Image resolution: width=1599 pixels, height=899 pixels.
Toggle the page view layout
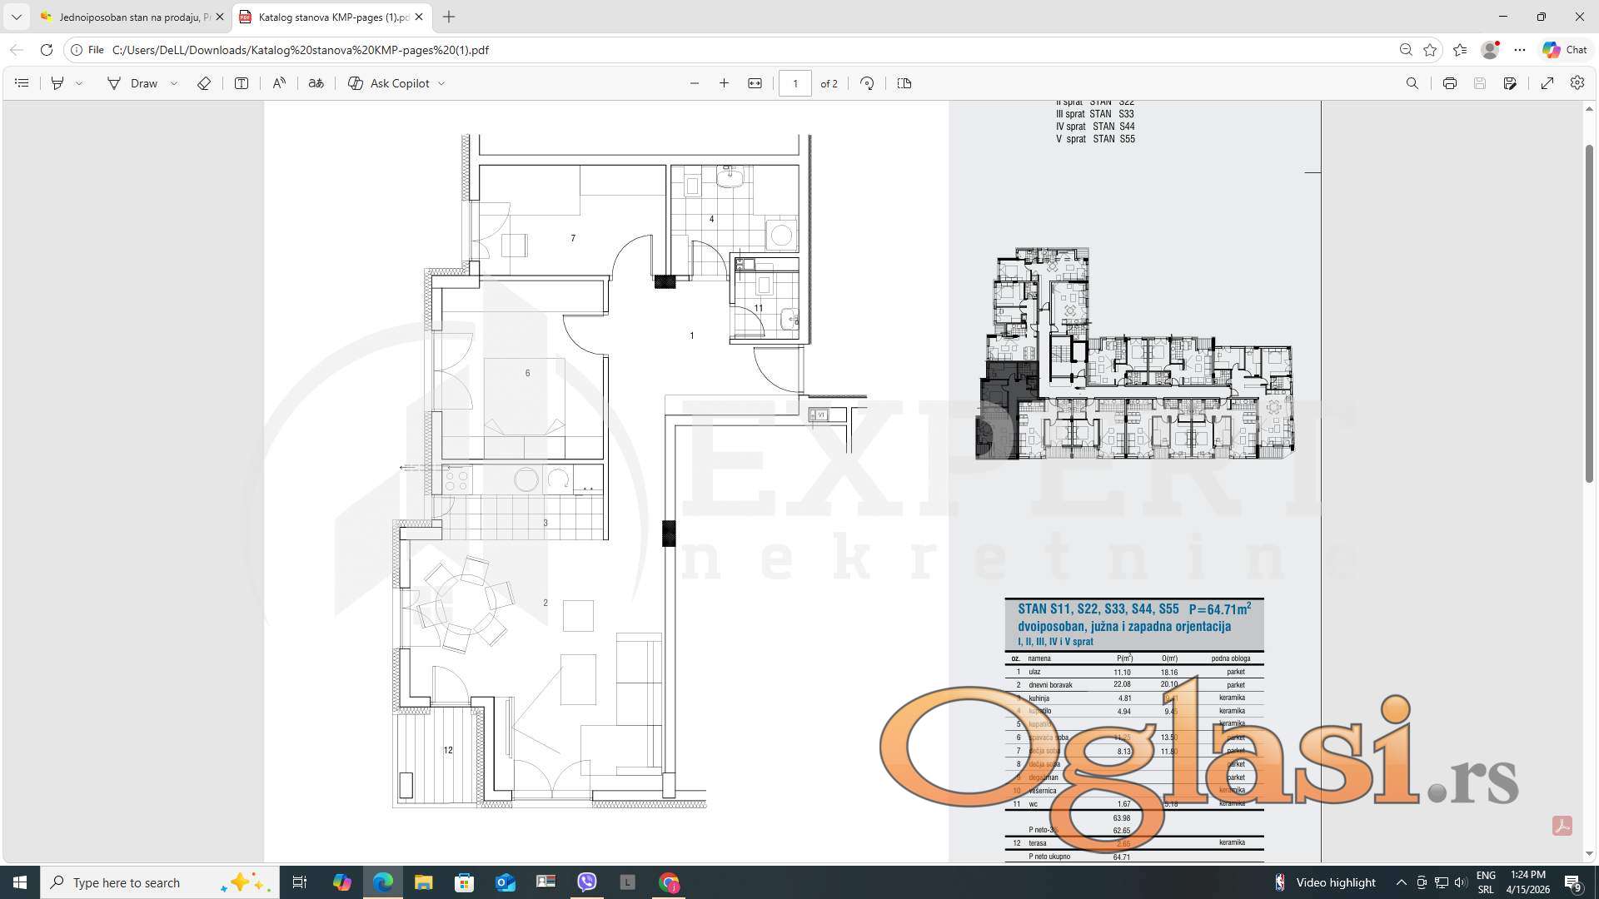[904, 83]
